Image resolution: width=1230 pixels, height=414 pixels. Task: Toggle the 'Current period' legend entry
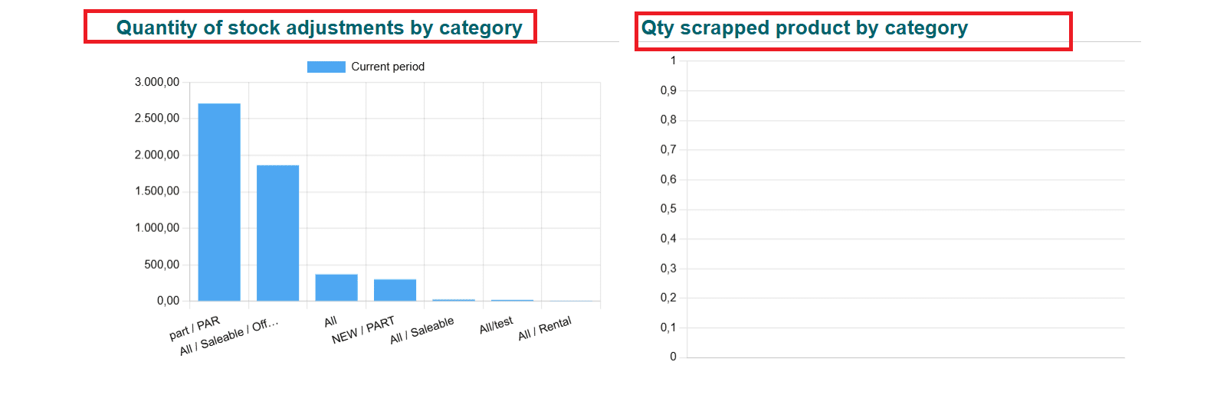point(366,67)
